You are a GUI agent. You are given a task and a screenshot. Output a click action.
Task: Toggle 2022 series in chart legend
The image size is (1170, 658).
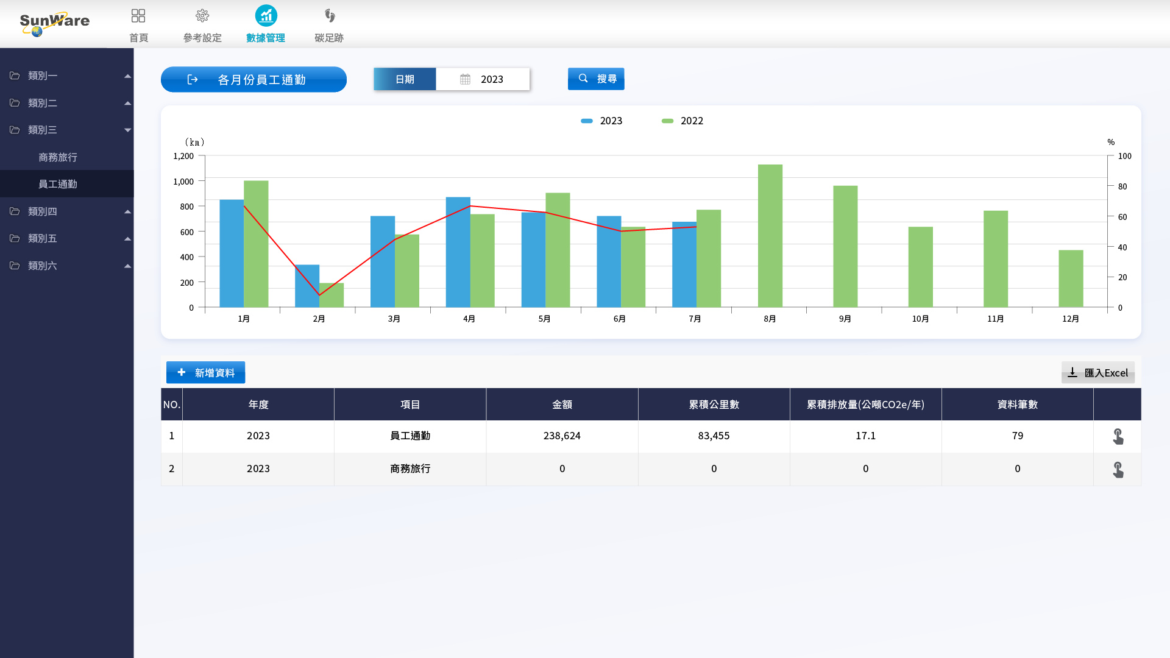point(682,121)
